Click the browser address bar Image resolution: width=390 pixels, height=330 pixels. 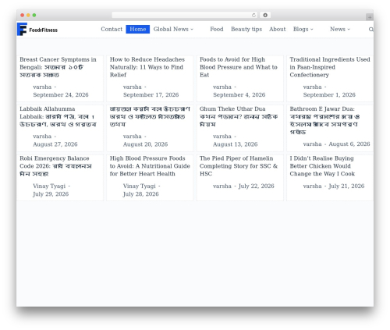tap(185, 16)
